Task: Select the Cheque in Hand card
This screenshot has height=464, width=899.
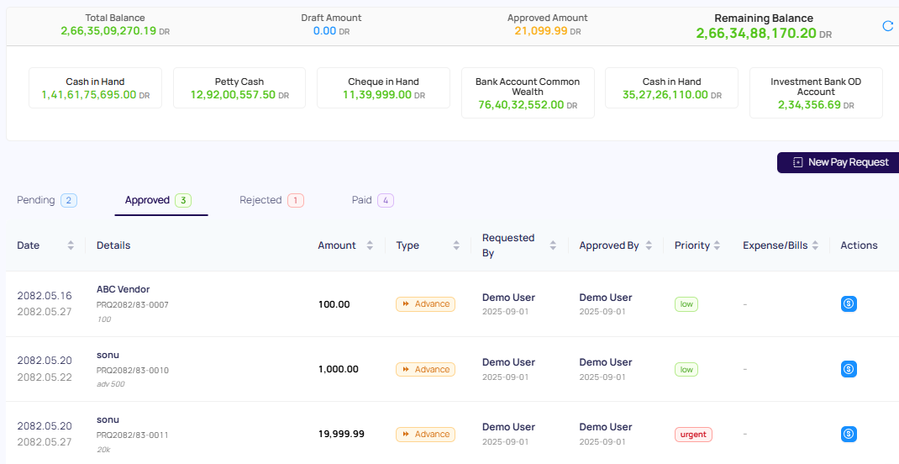Action: click(383, 88)
